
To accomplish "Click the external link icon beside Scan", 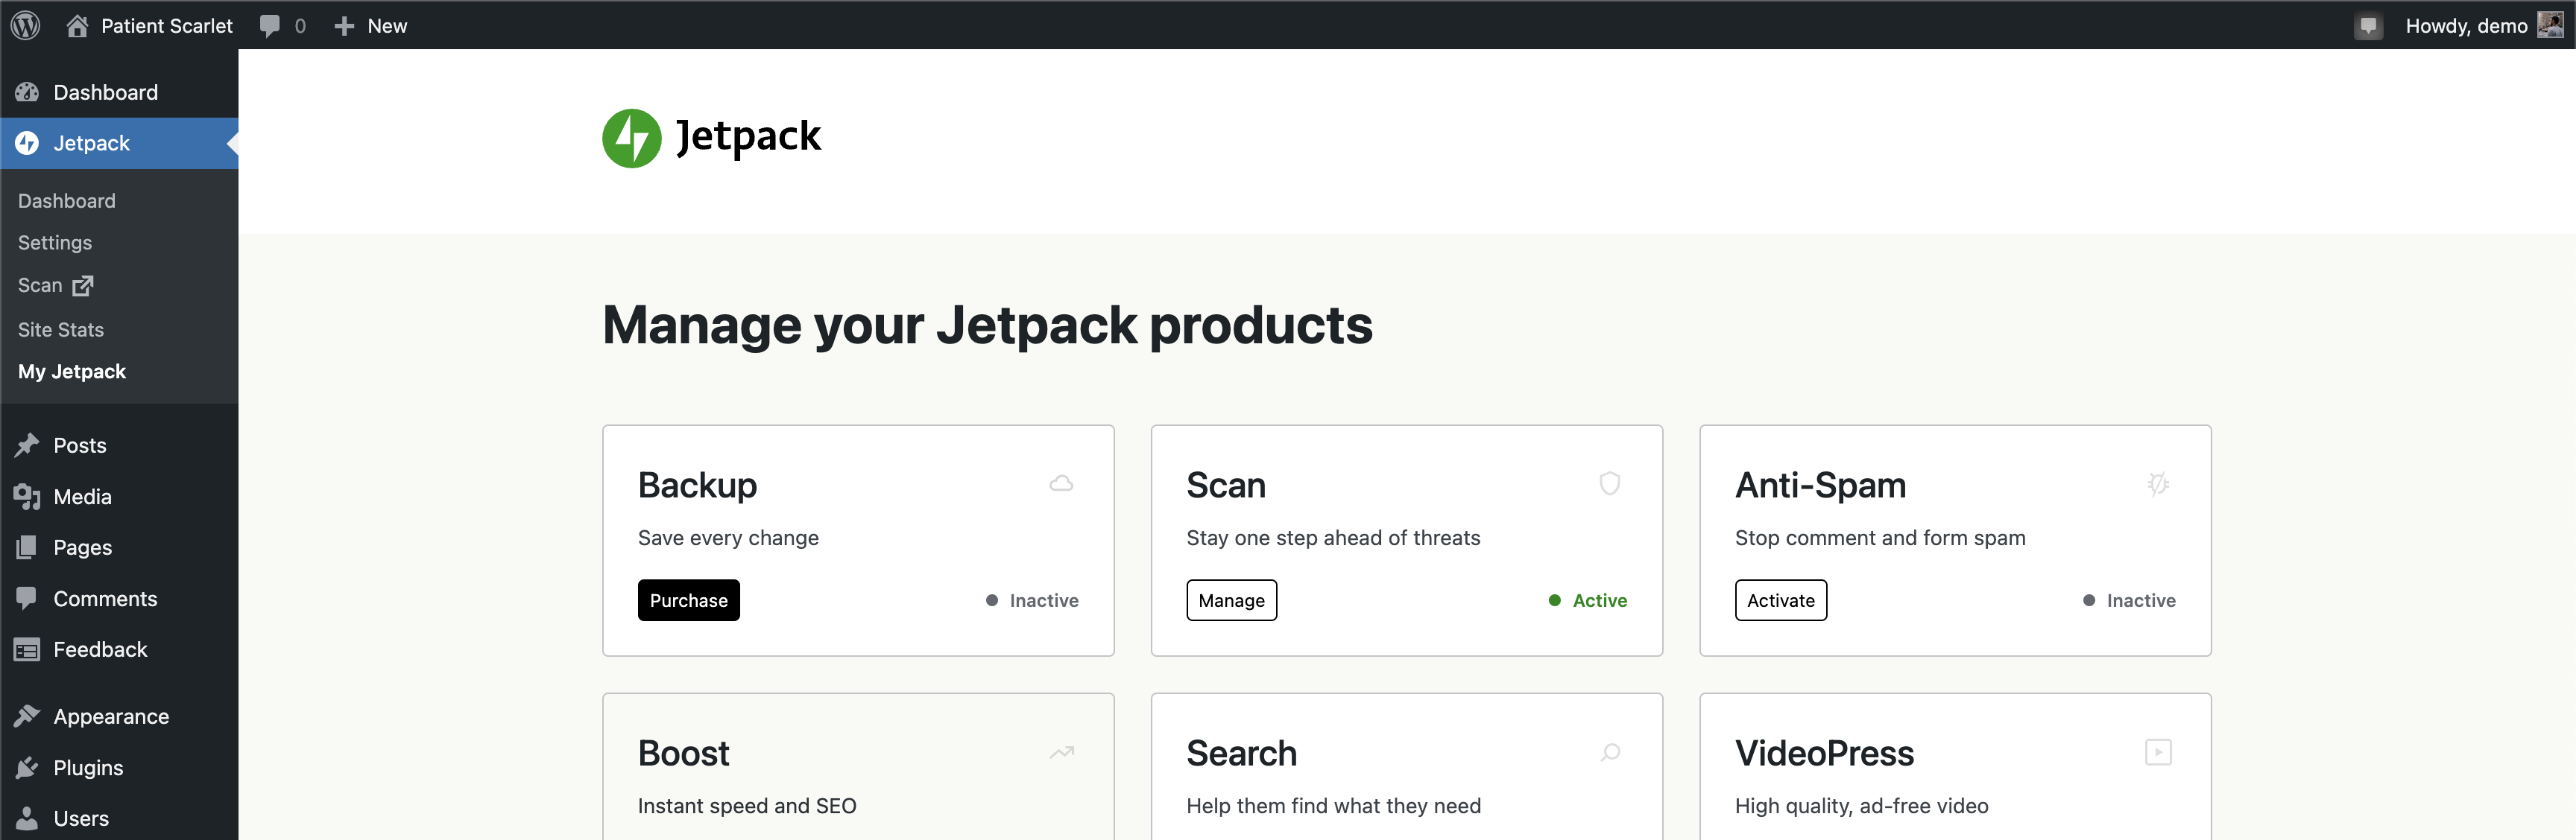I will click(83, 286).
